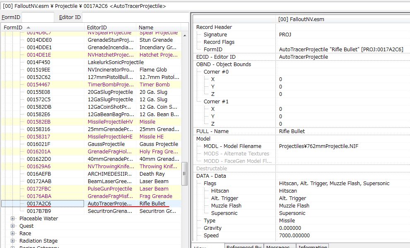Select record 0016201A Holy Frag Grenade
The width and height of the screenshot is (410, 248).
click(x=91, y=151)
